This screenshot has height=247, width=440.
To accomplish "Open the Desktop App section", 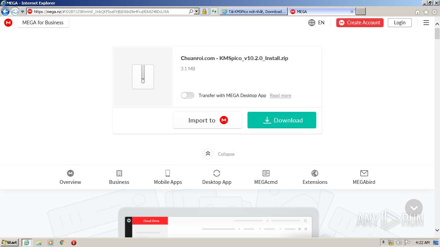I will [217, 177].
